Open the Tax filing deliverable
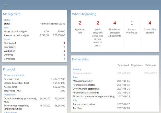The height and width of the screenshot is (113, 161). tap(78, 108)
